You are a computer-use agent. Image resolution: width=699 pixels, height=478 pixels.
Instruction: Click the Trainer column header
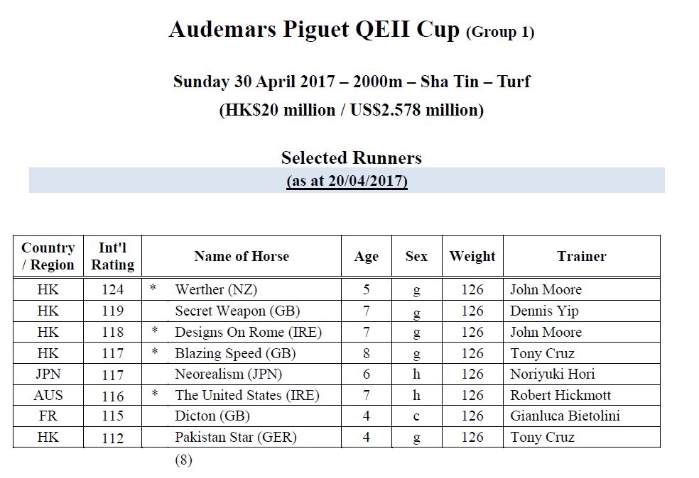[582, 256]
